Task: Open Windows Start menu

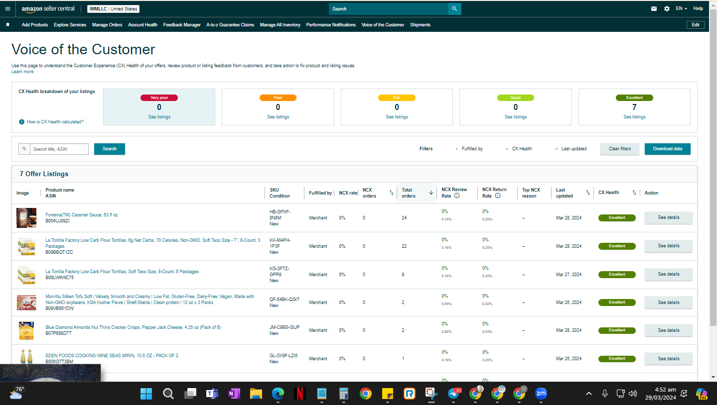Action: [146, 394]
